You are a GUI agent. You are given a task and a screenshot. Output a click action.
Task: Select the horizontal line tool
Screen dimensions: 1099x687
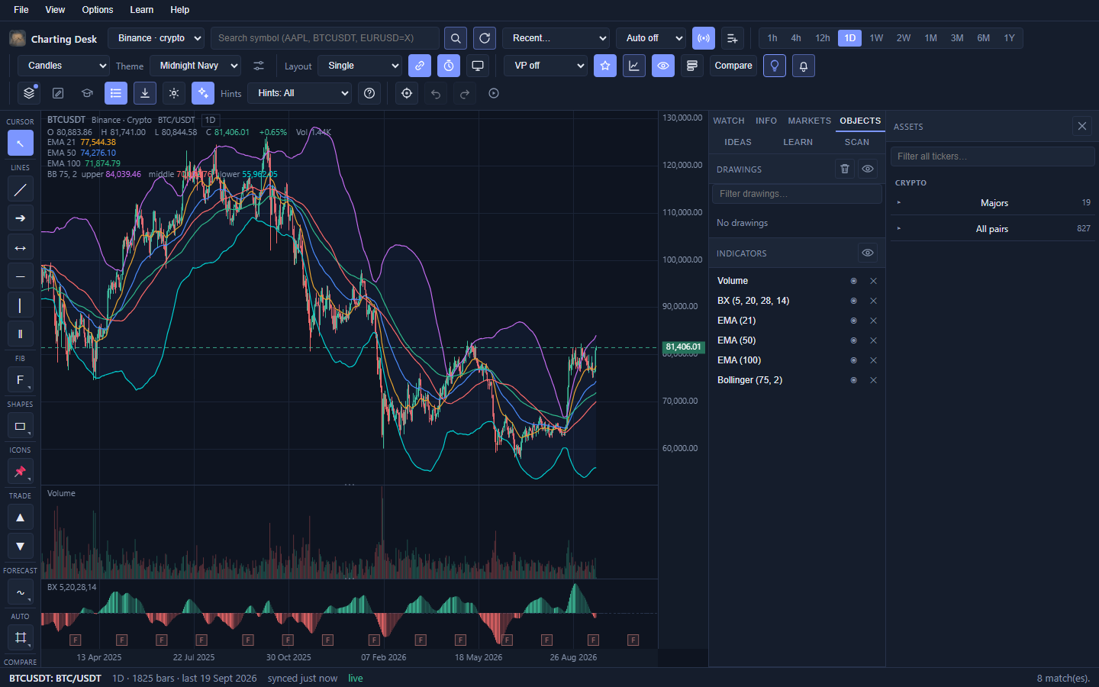coord(21,276)
